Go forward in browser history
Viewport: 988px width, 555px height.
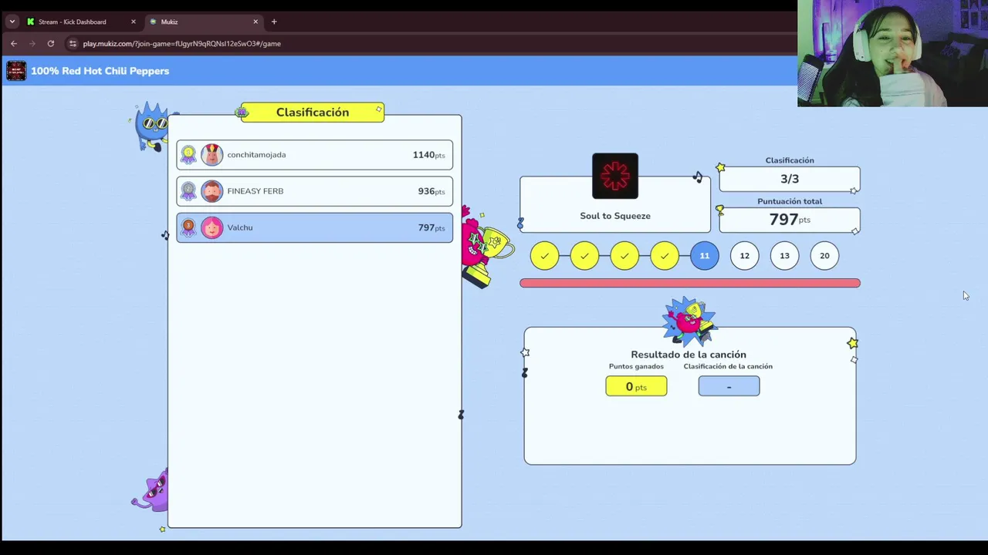32,44
